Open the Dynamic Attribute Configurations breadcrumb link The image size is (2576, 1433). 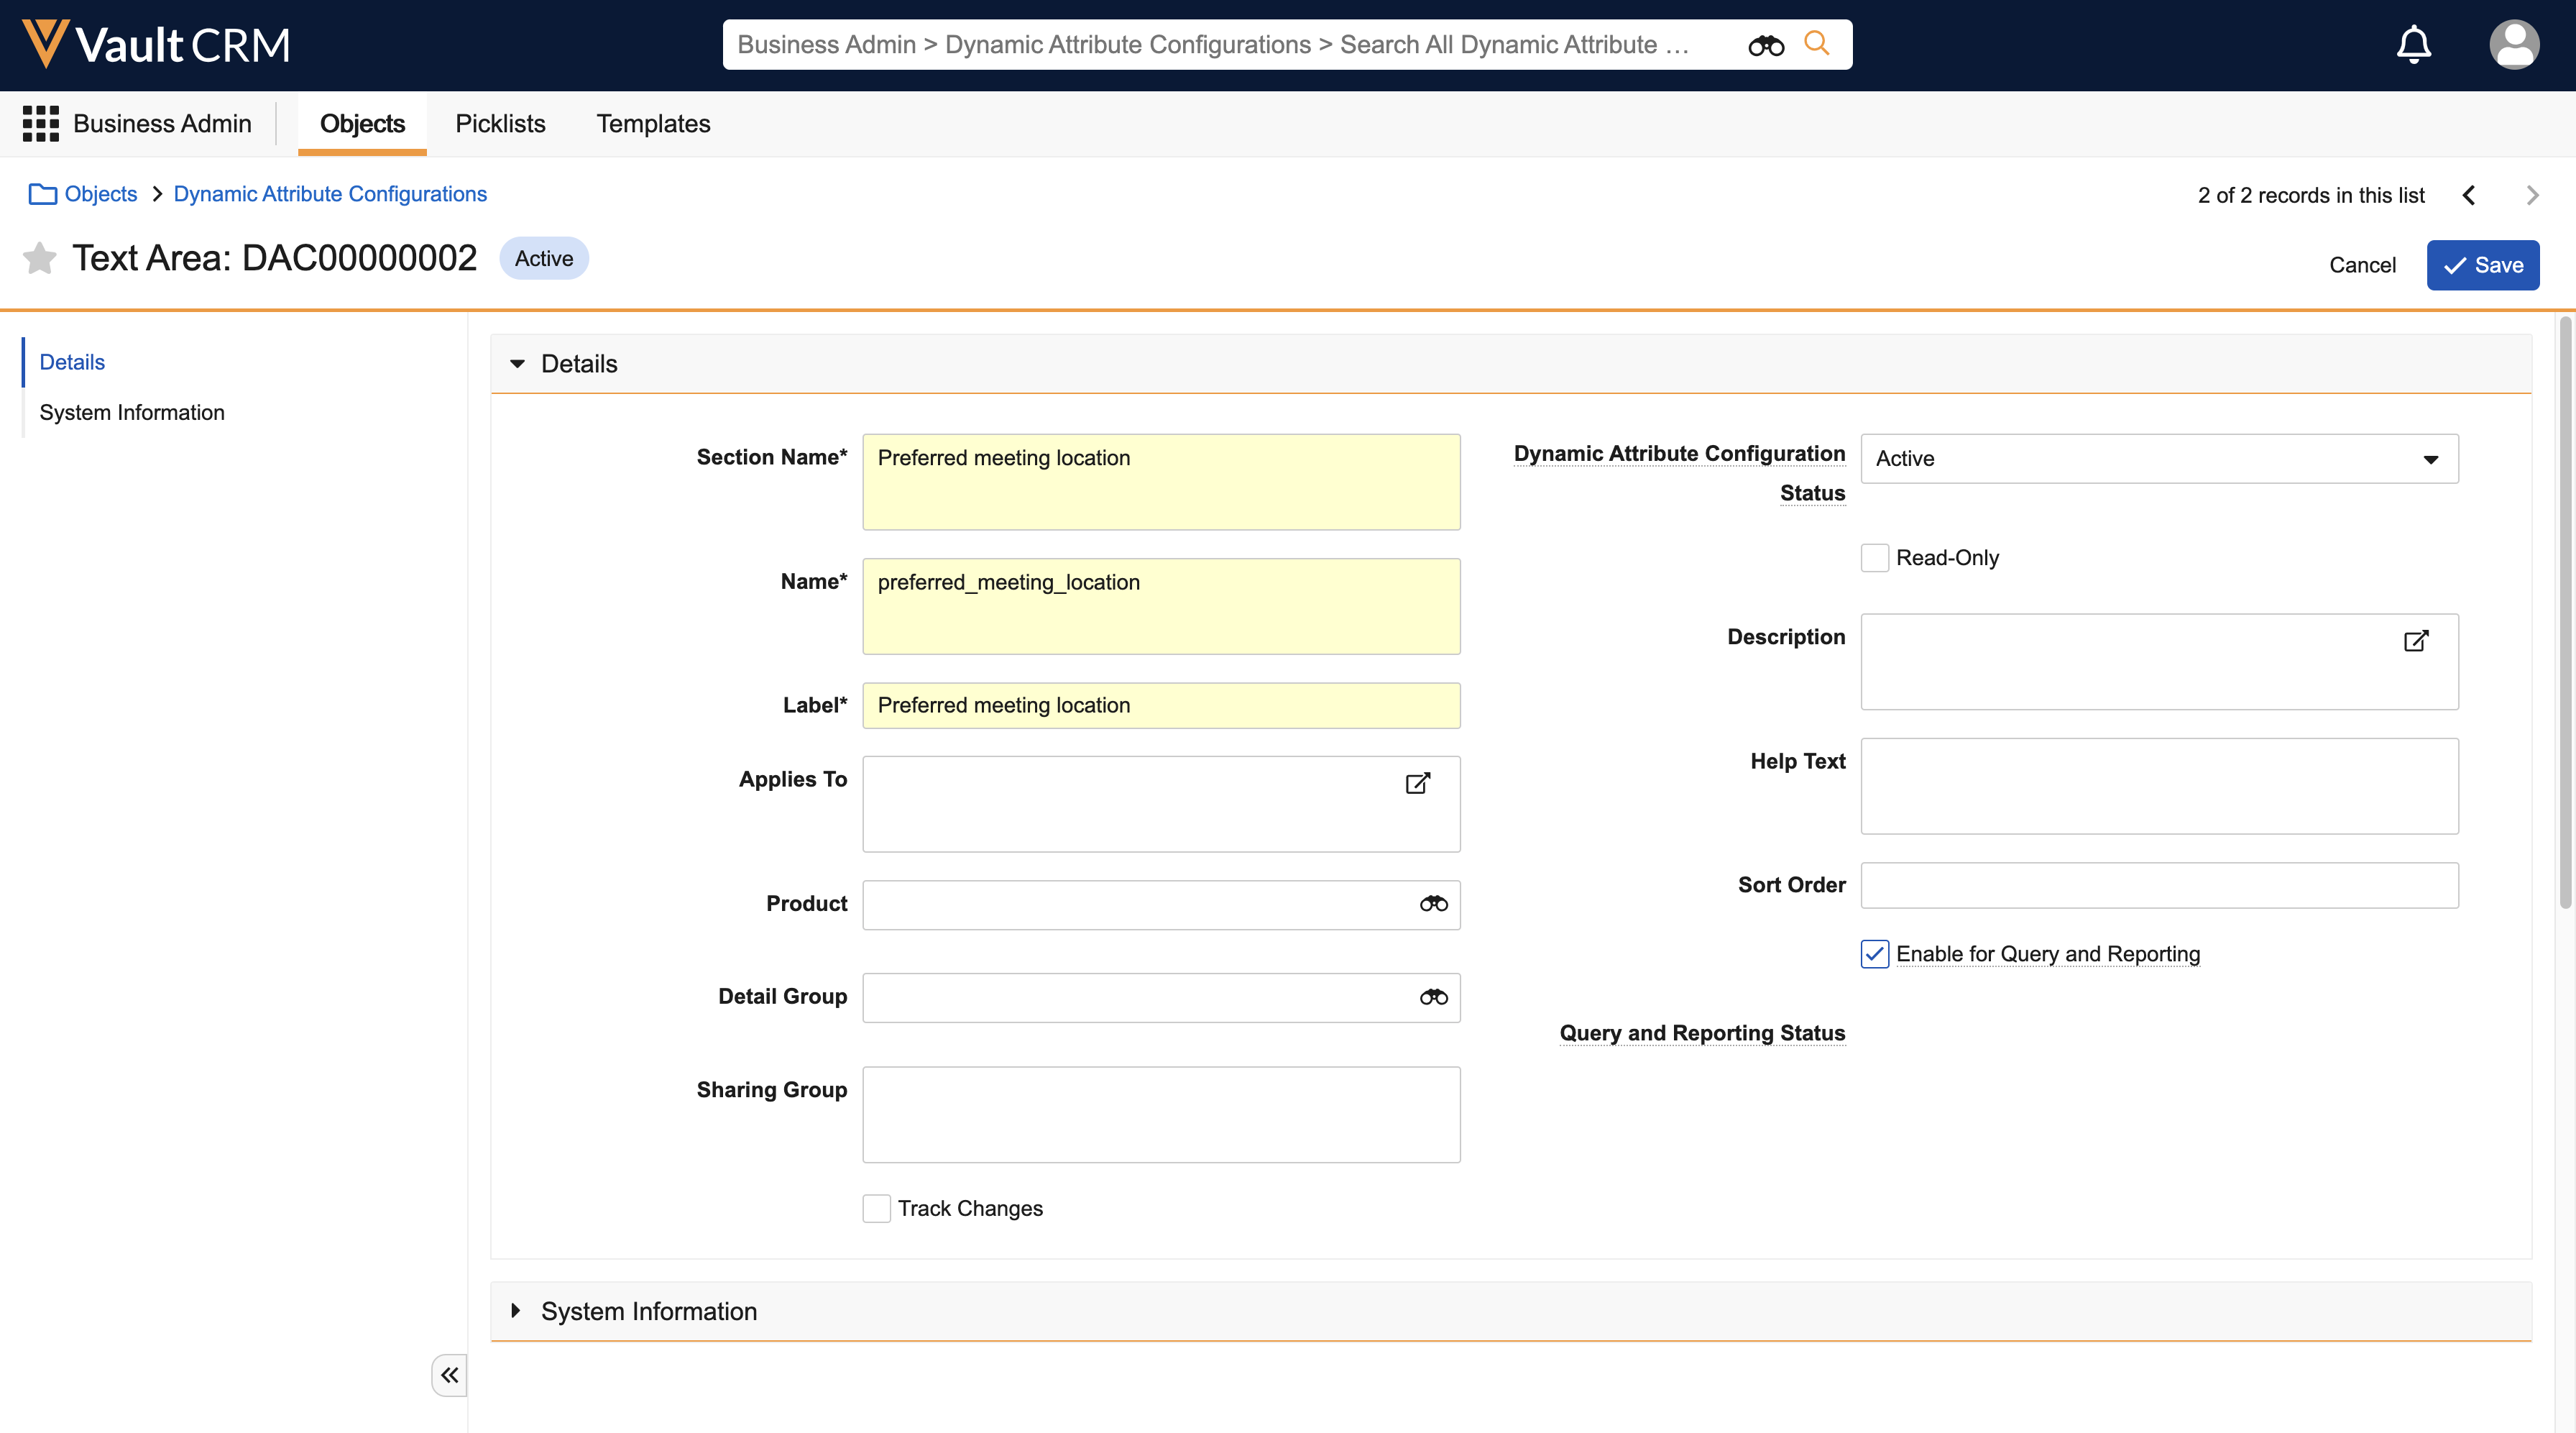[330, 194]
